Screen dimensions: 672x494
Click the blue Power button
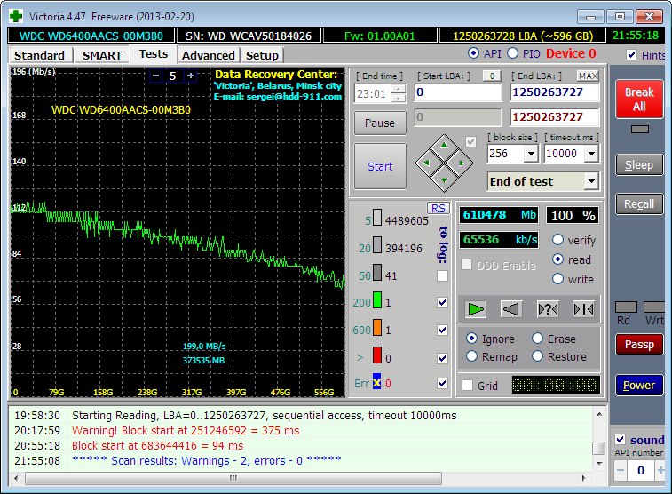639,385
